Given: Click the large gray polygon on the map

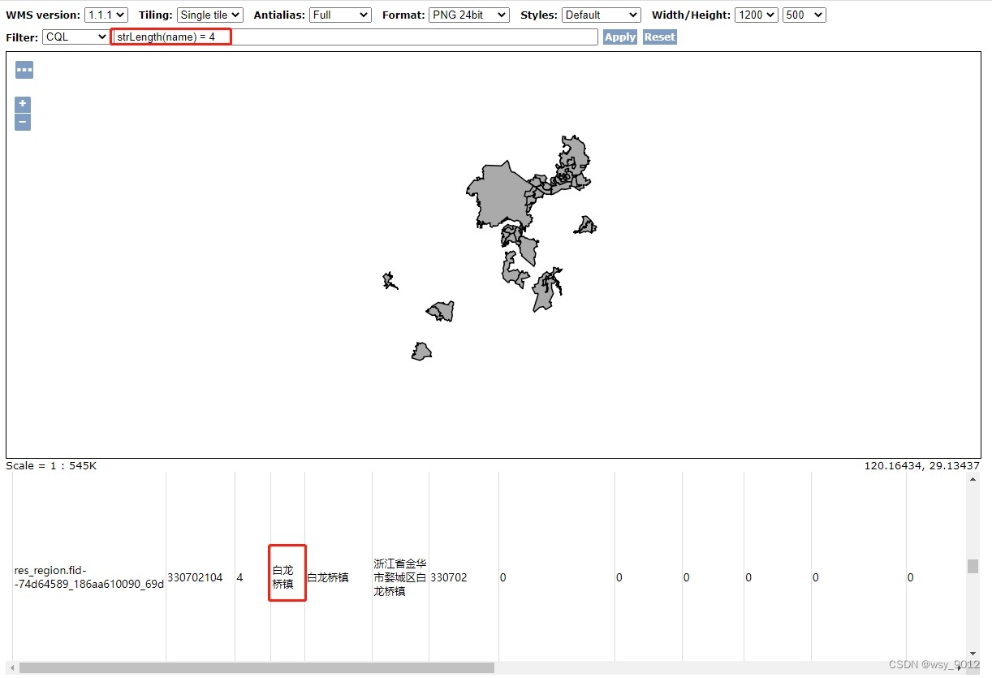Looking at the screenshot, I should tap(499, 191).
